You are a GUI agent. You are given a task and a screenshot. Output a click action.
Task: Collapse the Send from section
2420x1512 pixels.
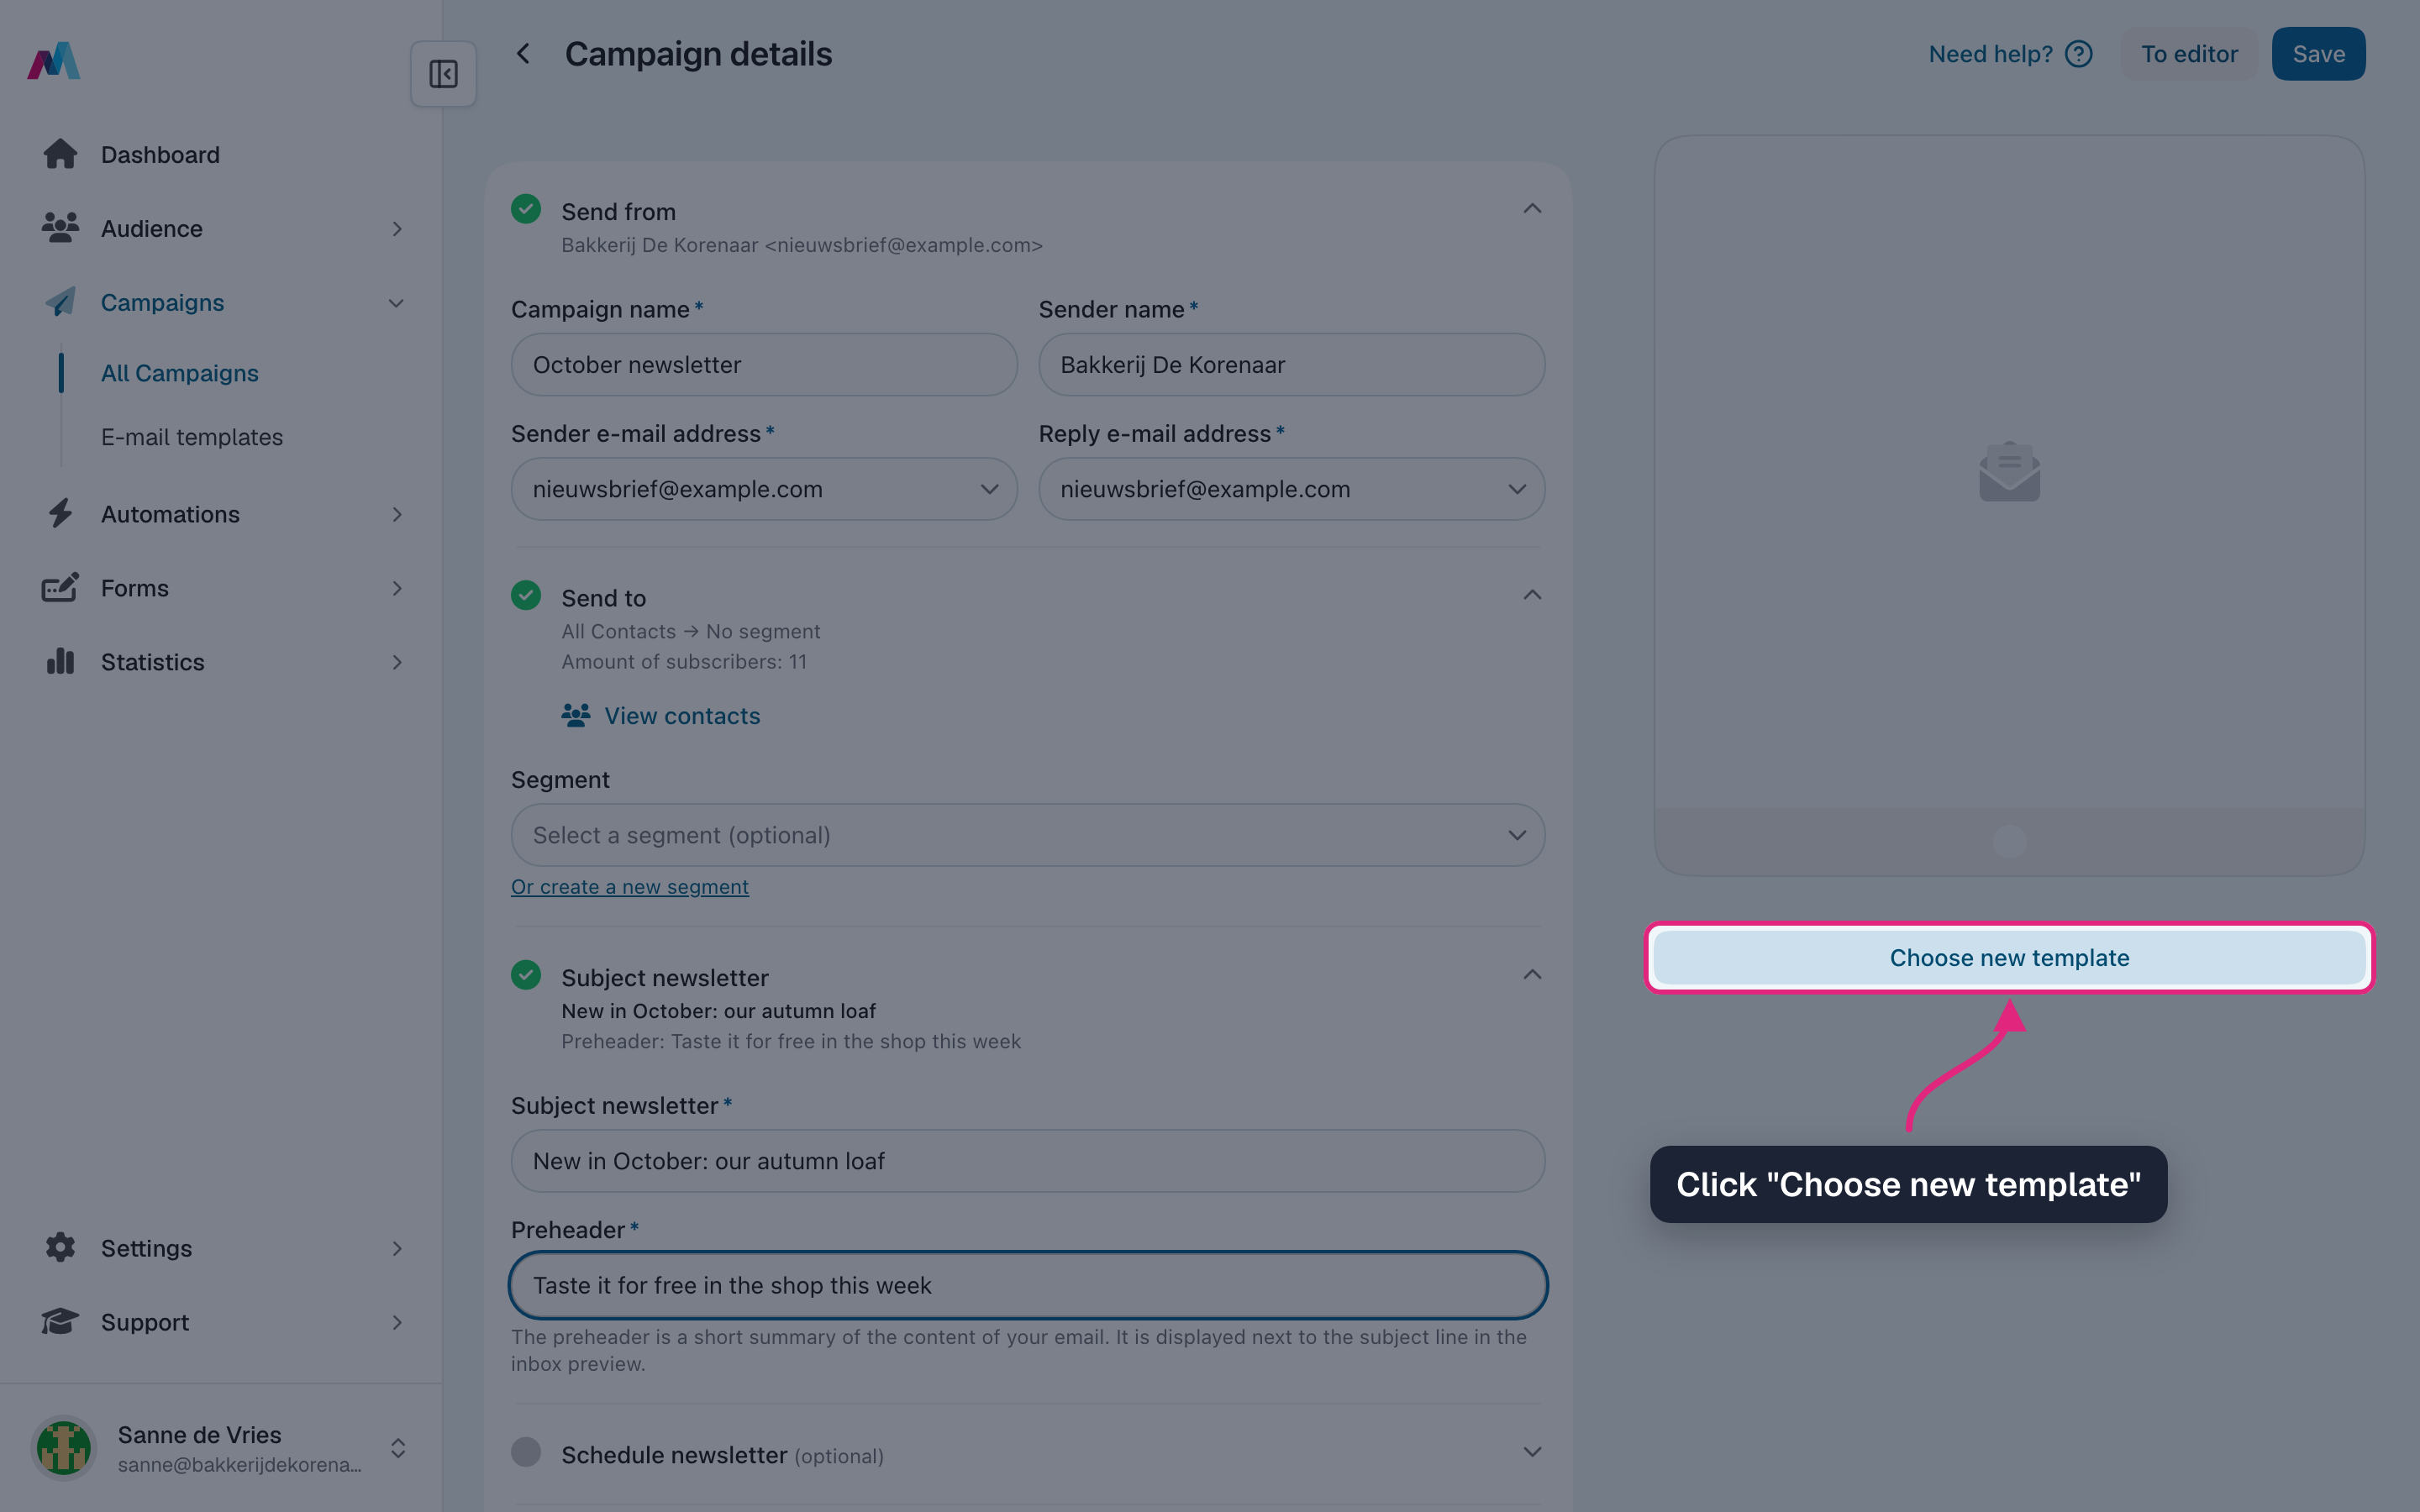click(x=1532, y=209)
